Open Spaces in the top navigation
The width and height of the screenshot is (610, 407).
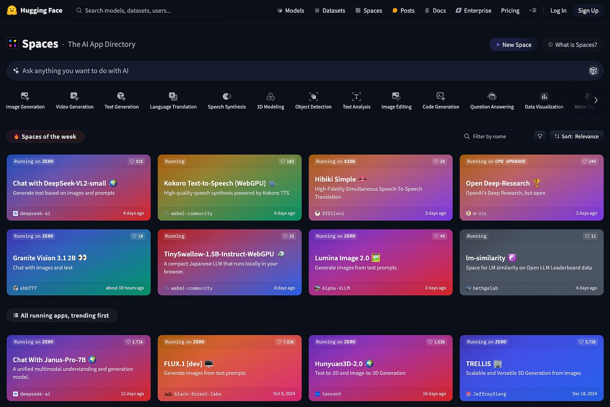(x=369, y=10)
